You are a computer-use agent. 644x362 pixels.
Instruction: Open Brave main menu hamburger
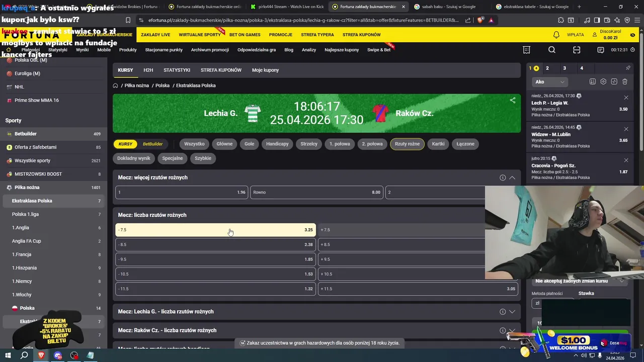[x=636, y=20]
